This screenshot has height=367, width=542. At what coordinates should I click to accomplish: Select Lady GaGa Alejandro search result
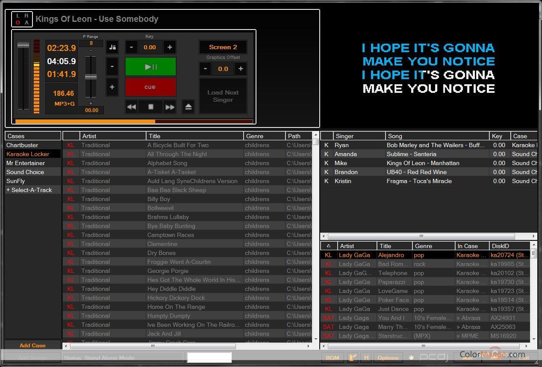(x=425, y=255)
